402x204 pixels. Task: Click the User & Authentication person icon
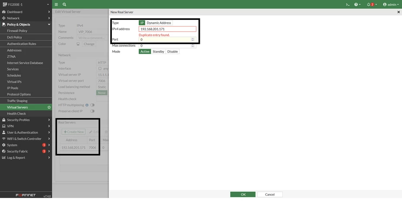click(x=3, y=133)
